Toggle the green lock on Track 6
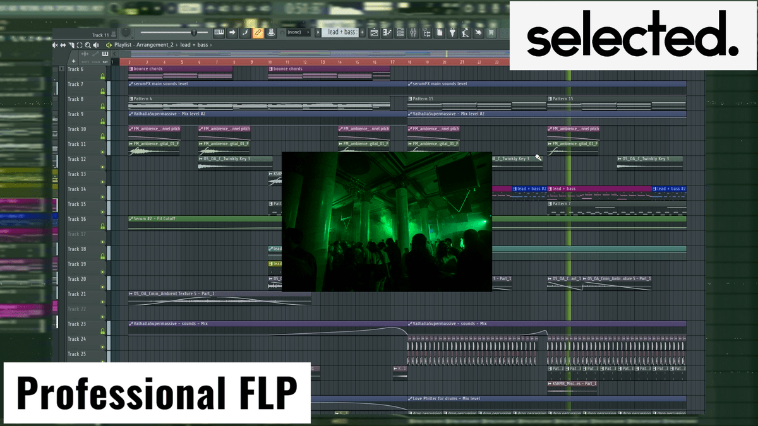This screenshot has height=426, width=758. (x=102, y=77)
